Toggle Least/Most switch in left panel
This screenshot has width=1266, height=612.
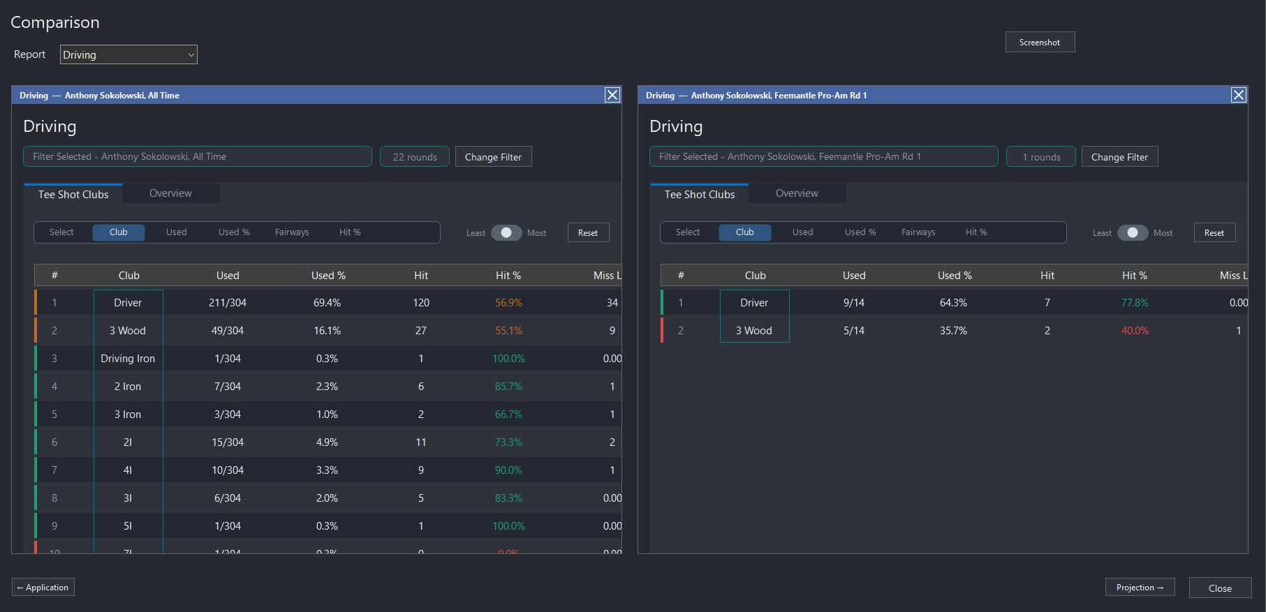(x=506, y=232)
